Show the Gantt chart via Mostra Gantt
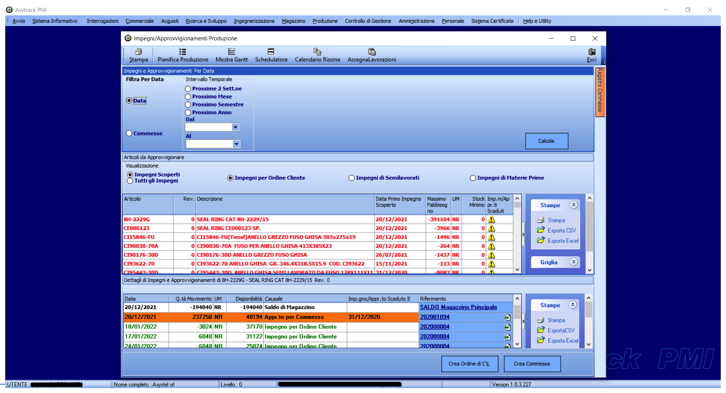This screenshot has height=393, width=726. (231, 55)
